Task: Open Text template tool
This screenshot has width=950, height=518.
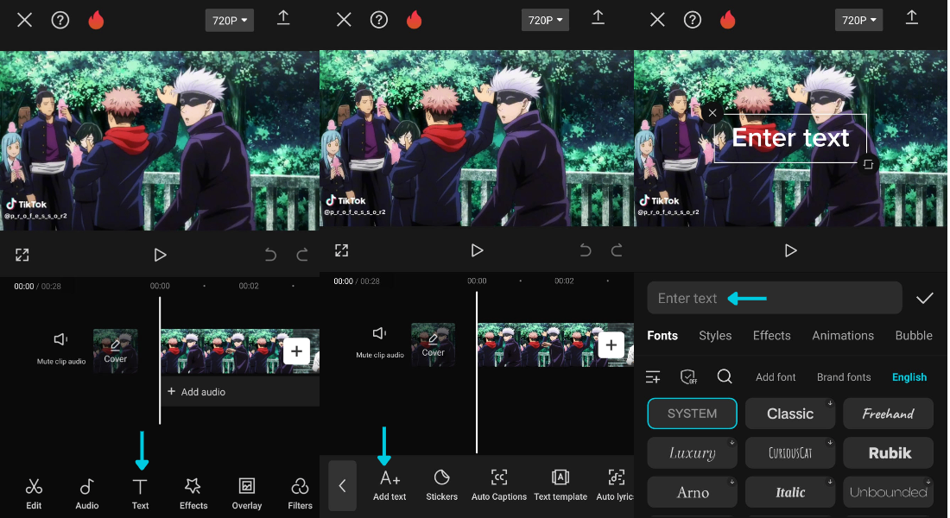Action: [560, 485]
